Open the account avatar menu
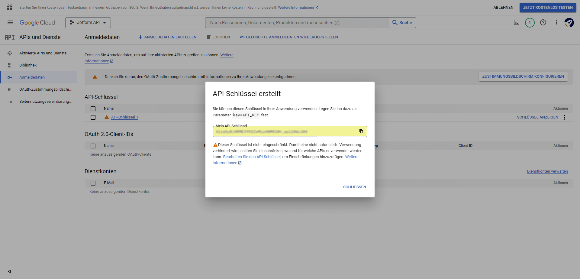This screenshot has height=279, width=580. click(x=569, y=22)
